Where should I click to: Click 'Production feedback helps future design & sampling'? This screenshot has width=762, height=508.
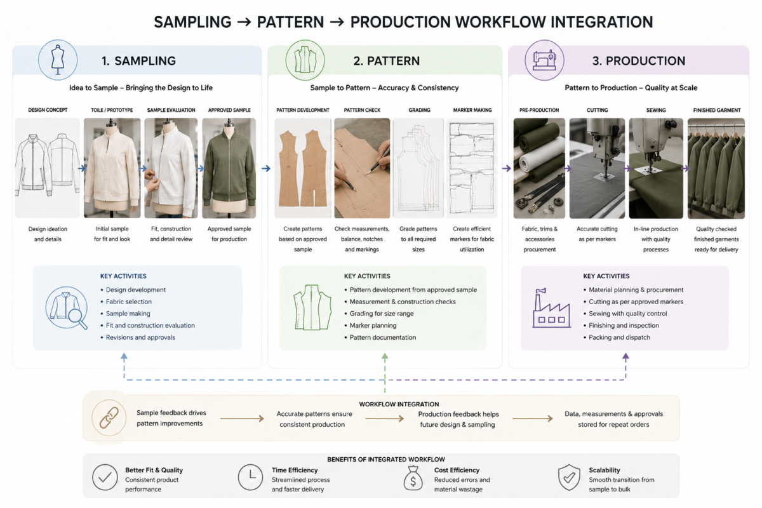pyautogui.click(x=457, y=419)
